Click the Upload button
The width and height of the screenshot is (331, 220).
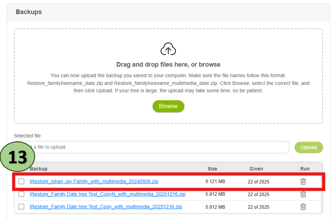pos(308,147)
